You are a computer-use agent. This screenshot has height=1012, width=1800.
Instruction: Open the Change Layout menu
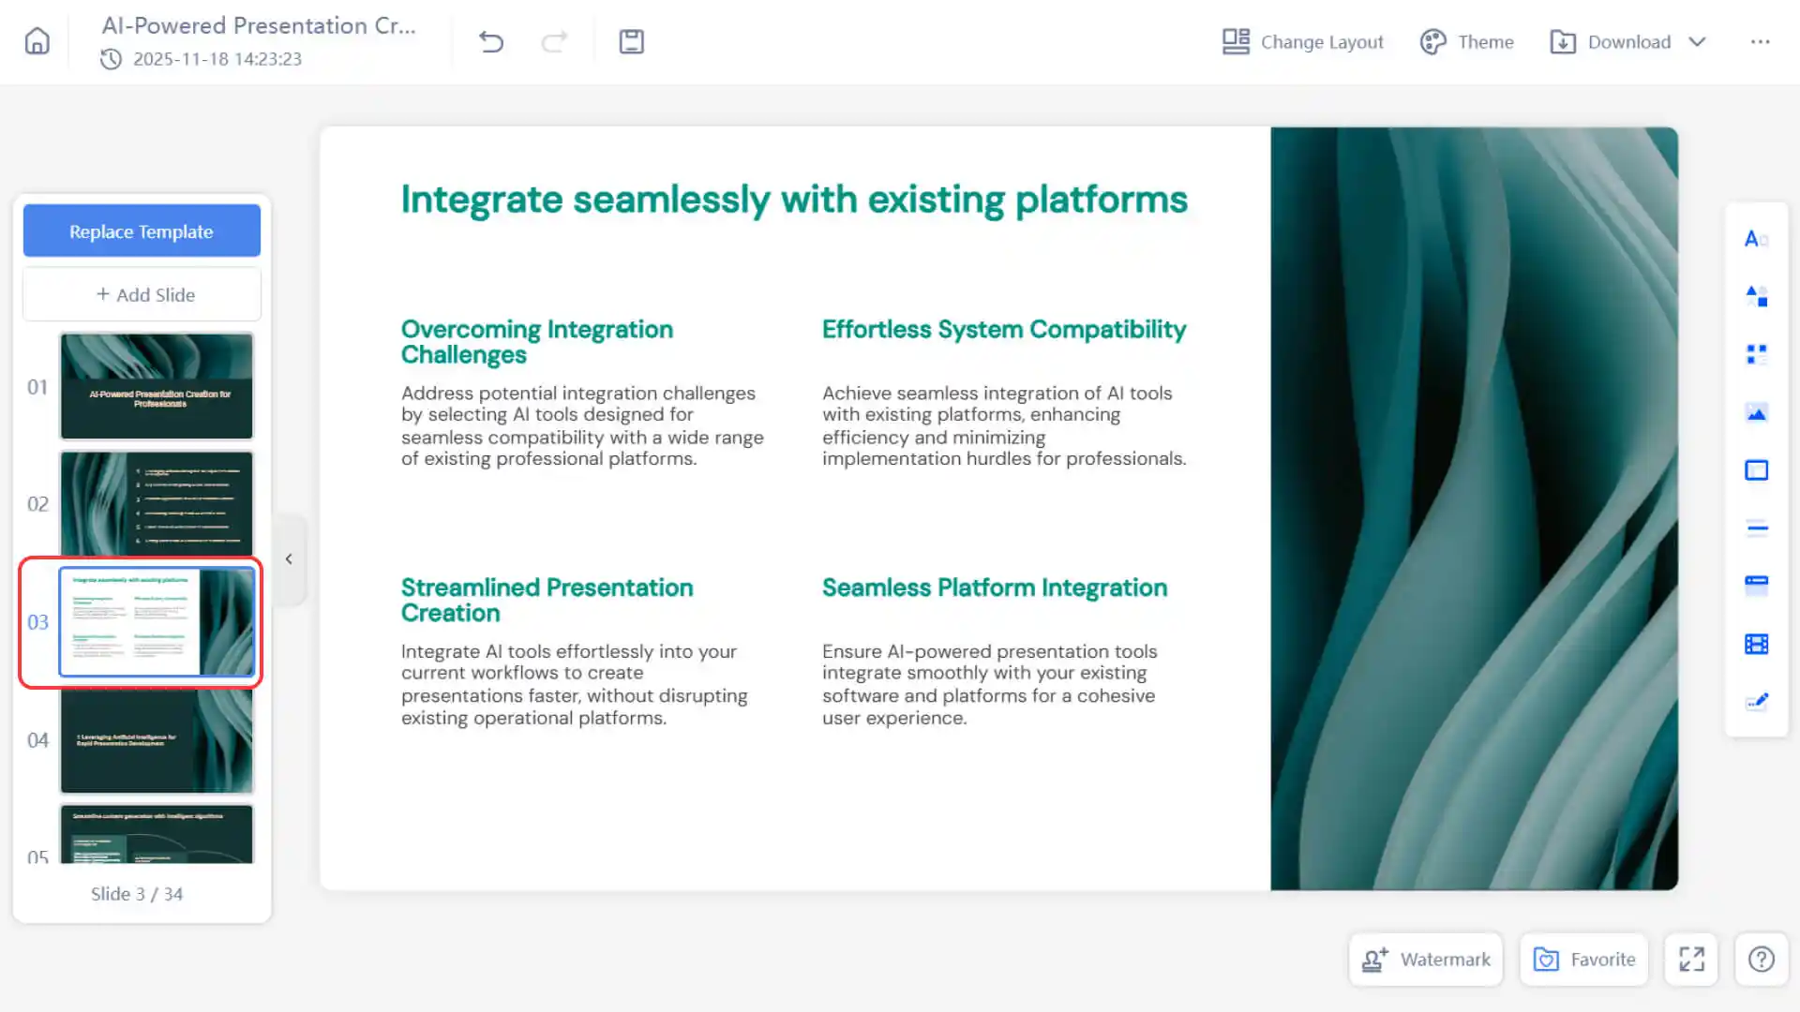tap(1303, 42)
